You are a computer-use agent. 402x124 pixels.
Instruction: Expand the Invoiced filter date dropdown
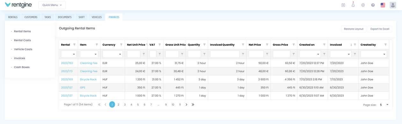(x=348, y=54)
